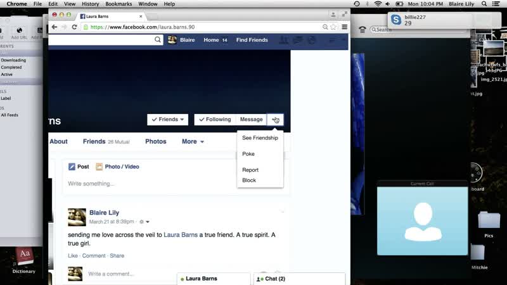Viewport: 507px width, 285px height.
Task: Open Blaire's profile picture in Facebook header
Action: pos(172,40)
